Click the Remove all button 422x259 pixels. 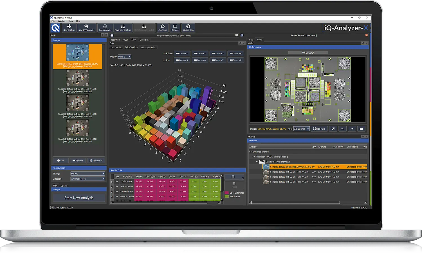click(x=96, y=161)
